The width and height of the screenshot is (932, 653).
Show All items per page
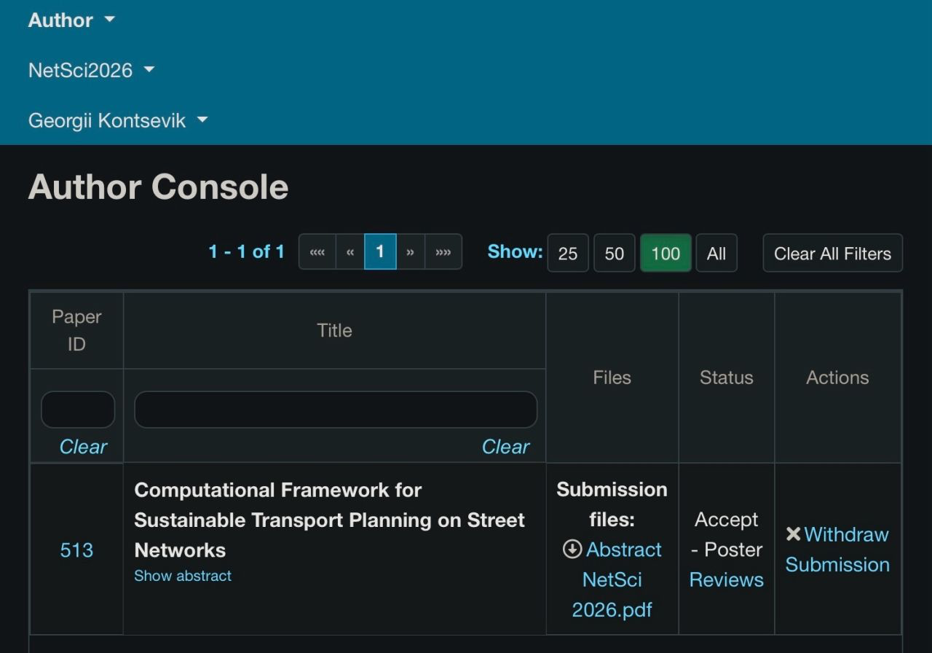point(716,253)
